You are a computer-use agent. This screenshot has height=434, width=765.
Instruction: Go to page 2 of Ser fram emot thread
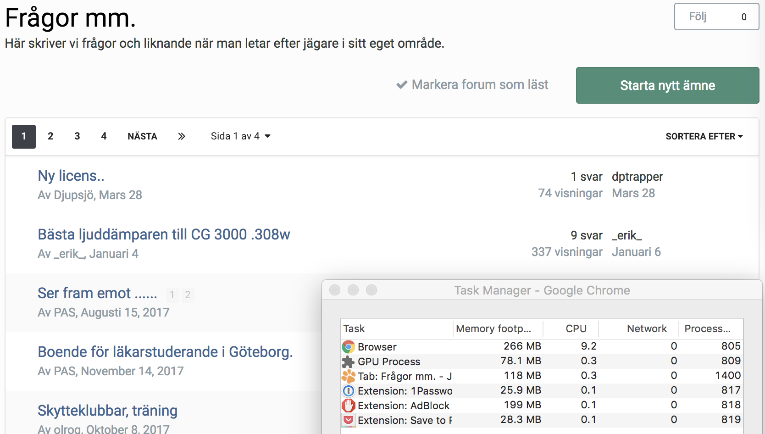coord(188,295)
